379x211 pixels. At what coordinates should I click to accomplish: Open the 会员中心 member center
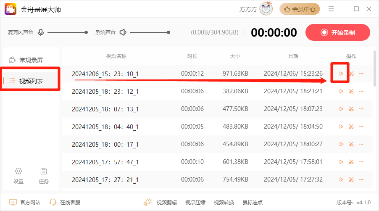(x=300, y=9)
